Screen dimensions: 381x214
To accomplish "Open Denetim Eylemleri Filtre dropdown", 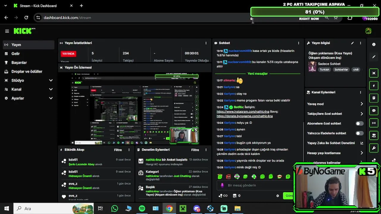I will tap(195, 150).
